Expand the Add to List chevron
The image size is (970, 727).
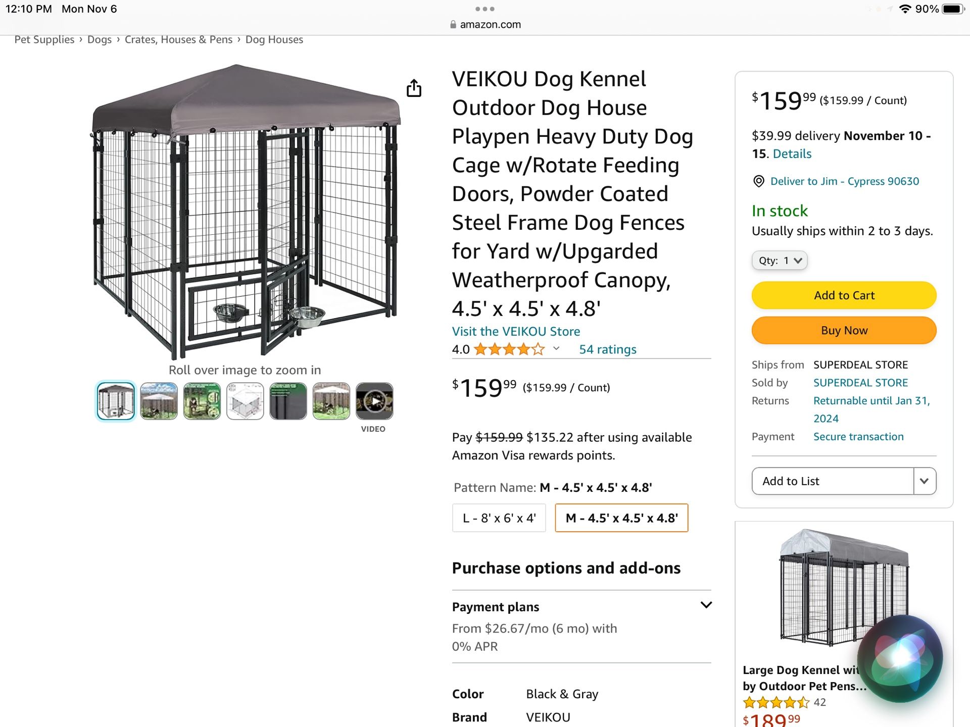pyautogui.click(x=925, y=481)
